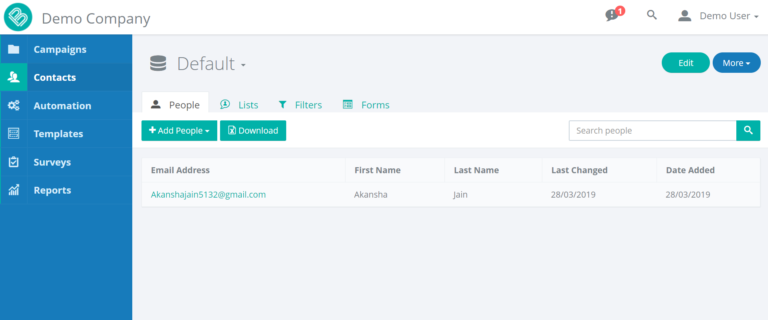Click the Reports chart icon
768x320 pixels.
click(14, 190)
